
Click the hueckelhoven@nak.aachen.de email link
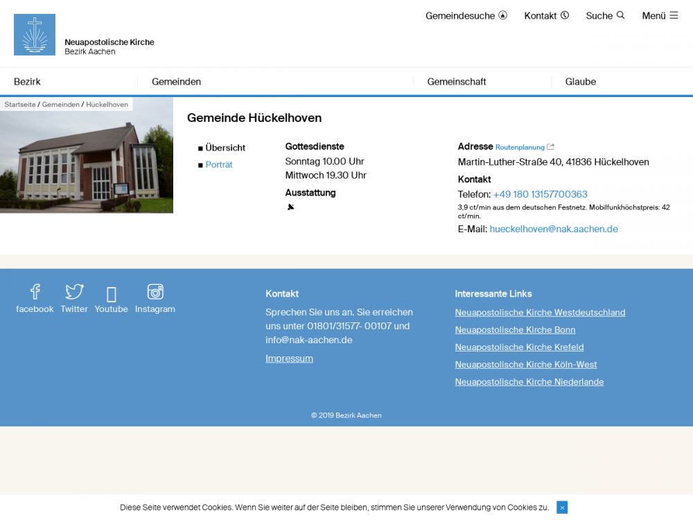[554, 229]
